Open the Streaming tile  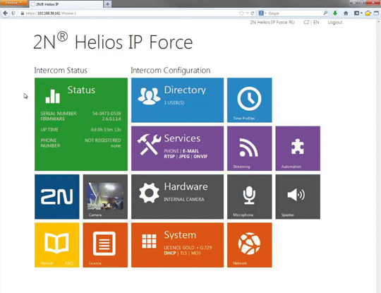pos(250,148)
